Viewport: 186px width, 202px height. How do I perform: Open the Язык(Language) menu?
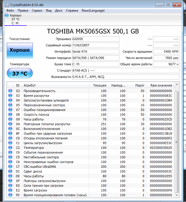pyautogui.click(x=93, y=11)
